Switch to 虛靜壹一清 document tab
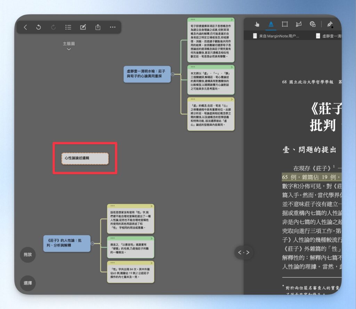The height and width of the screenshot is (309, 356). coord(329,36)
